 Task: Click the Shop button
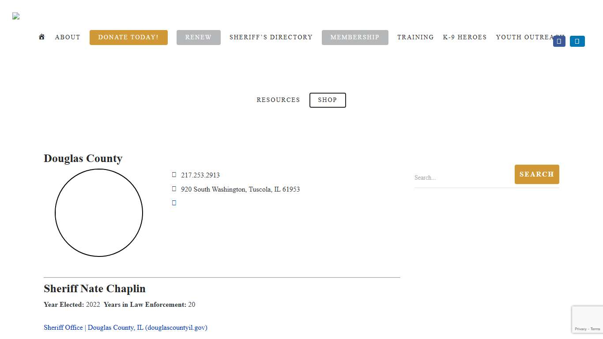tap(327, 100)
